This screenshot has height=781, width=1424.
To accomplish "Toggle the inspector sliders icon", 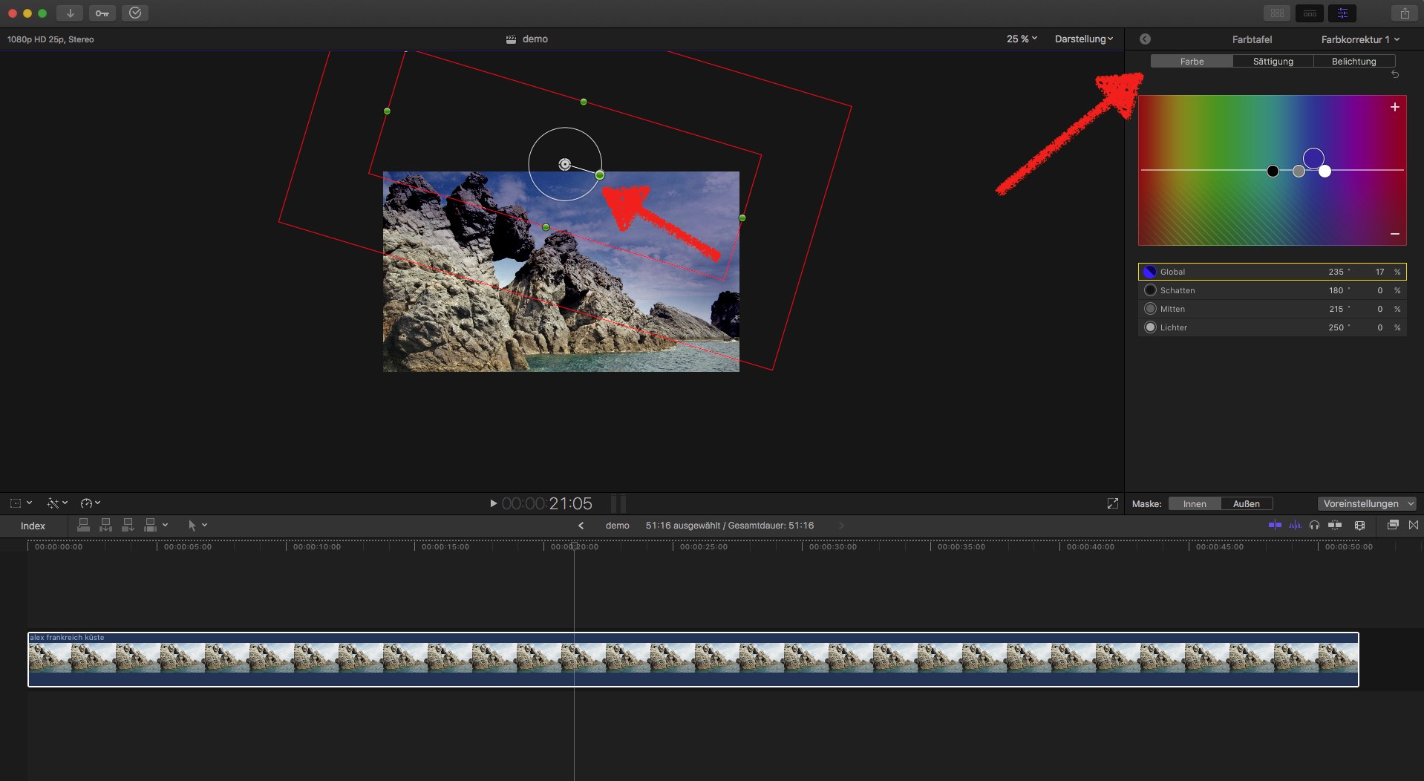I will pyautogui.click(x=1342, y=13).
